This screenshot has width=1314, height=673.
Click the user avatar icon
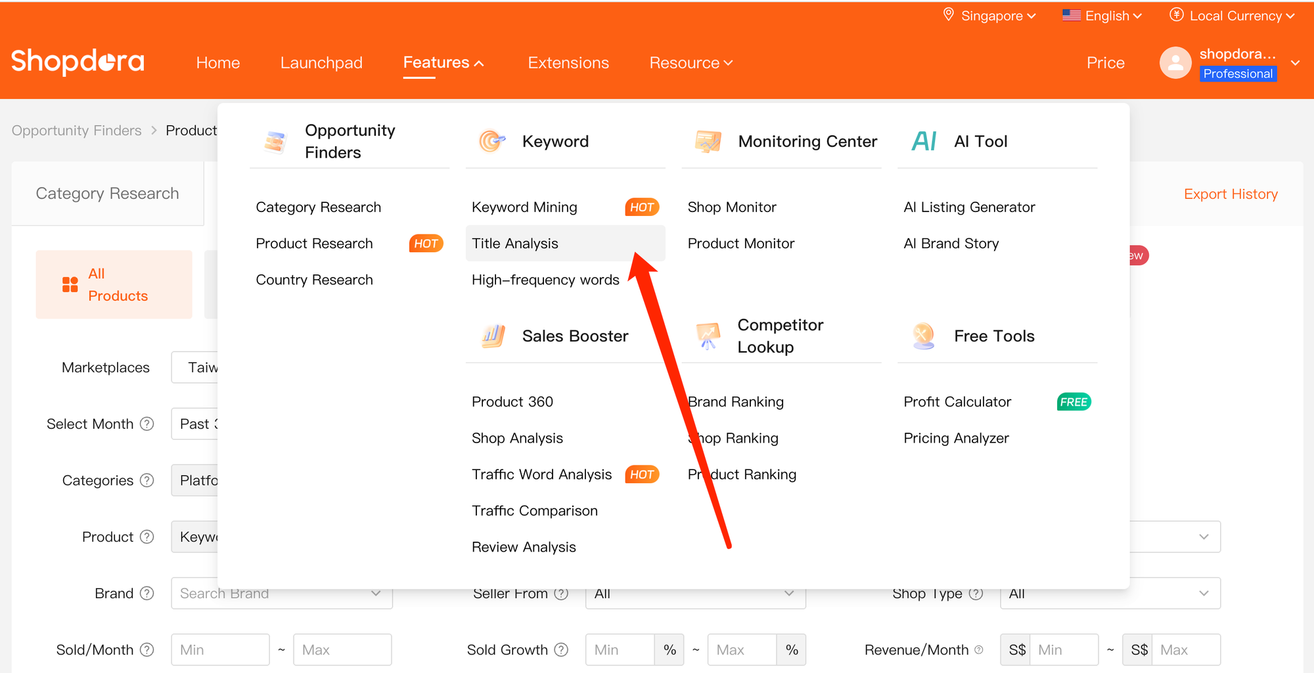1175,63
